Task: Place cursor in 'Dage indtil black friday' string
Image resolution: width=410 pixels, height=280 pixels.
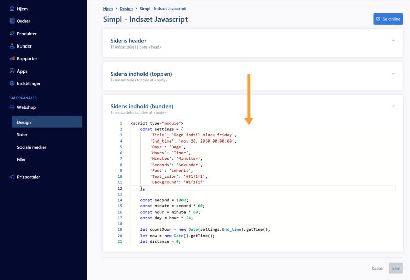Action: (x=202, y=135)
